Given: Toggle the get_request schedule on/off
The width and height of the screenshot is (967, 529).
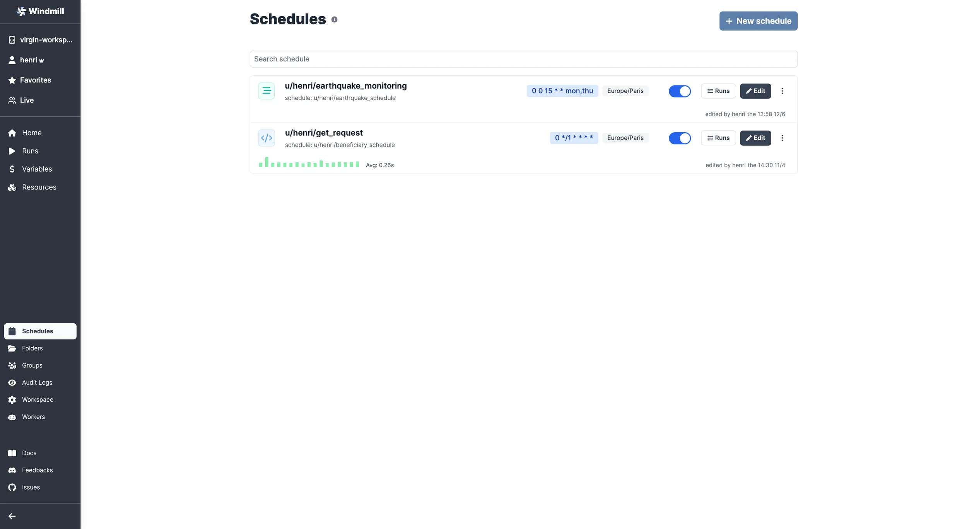Looking at the screenshot, I should coord(680,137).
